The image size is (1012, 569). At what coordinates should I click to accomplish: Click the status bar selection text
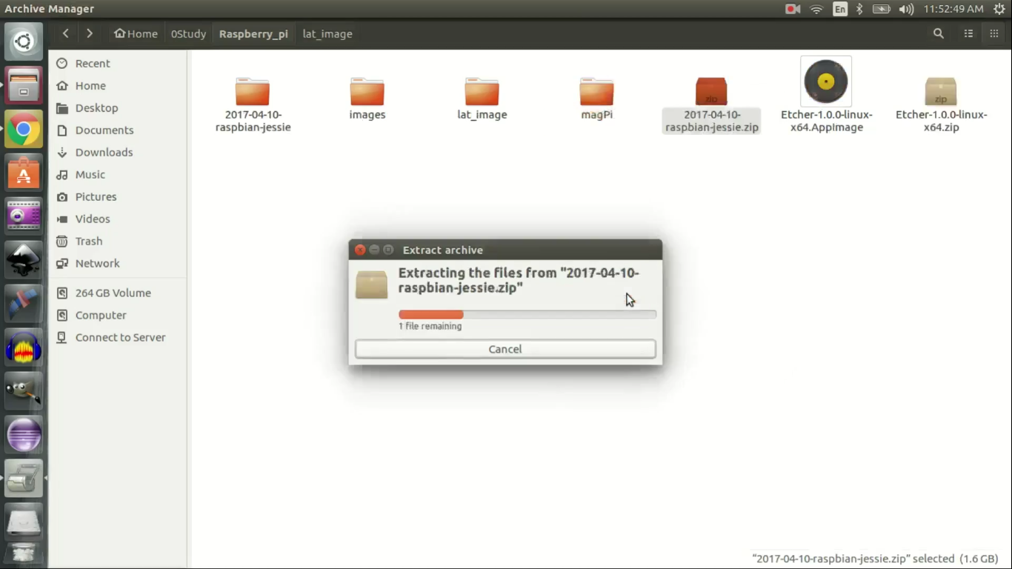coord(873,559)
